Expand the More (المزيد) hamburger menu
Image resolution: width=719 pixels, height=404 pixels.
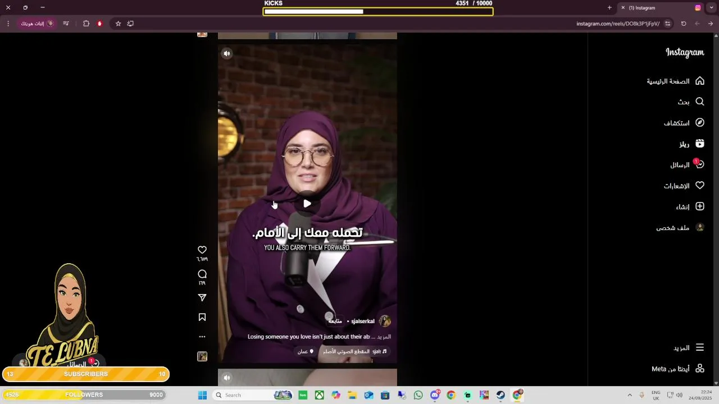coord(689,347)
